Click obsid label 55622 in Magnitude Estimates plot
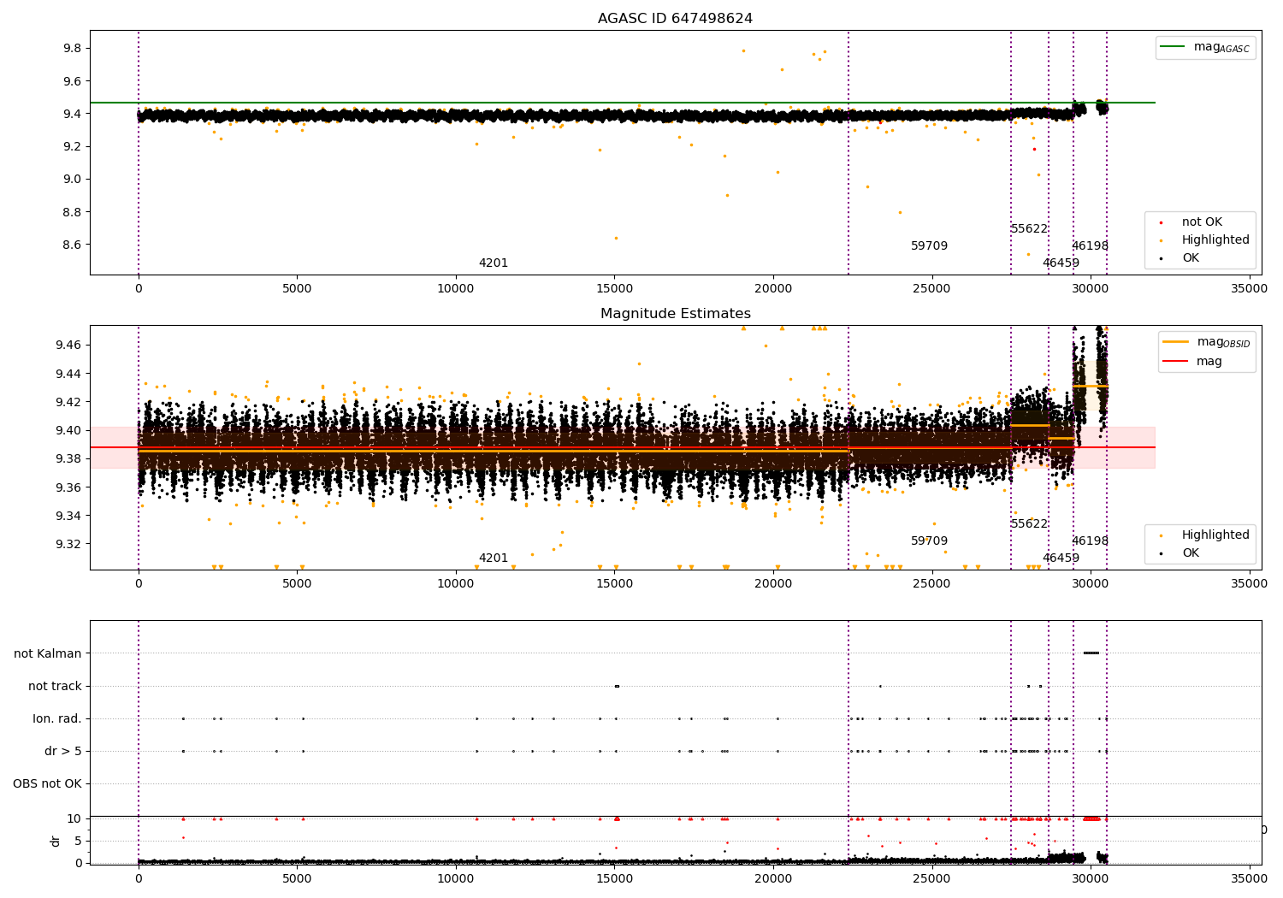Image resolution: width=1283 pixels, height=898 pixels. pyautogui.click(x=1029, y=523)
